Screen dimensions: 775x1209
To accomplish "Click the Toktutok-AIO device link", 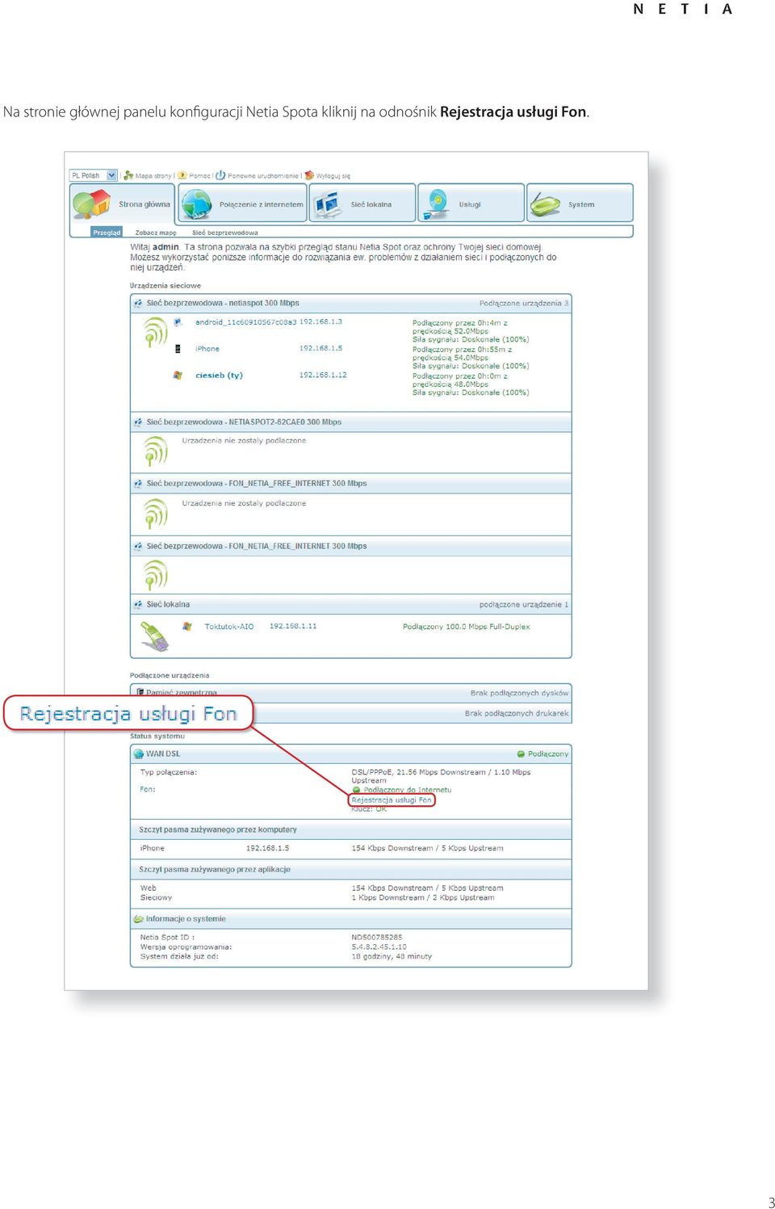I will (x=229, y=627).
